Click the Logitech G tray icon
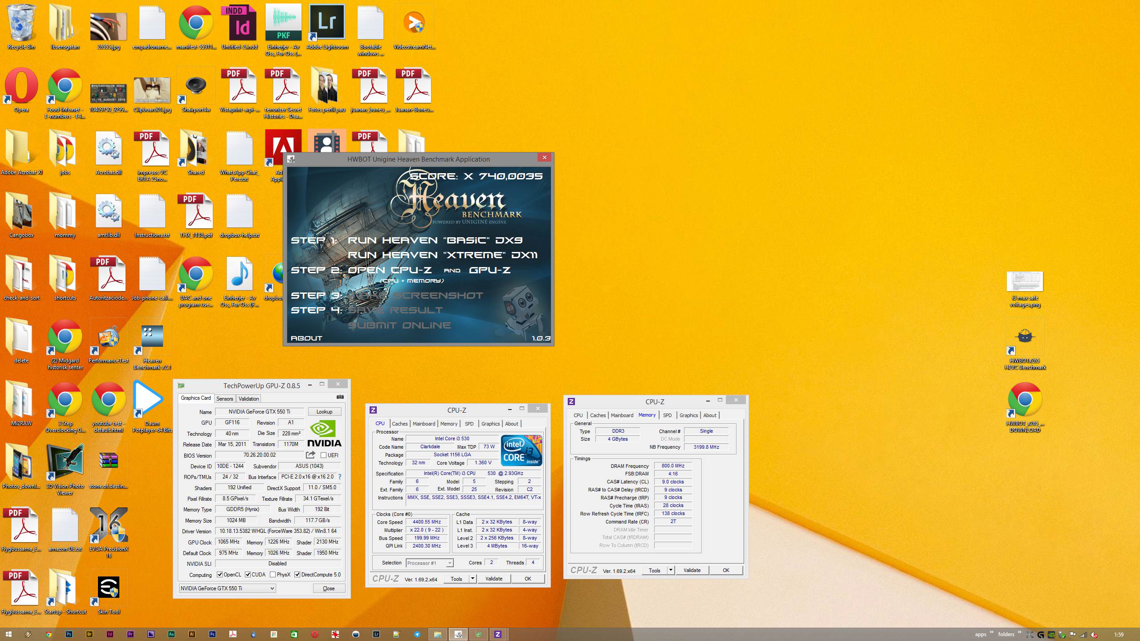The width and height of the screenshot is (1140, 641). pyautogui.click(x=1041, y=635)
